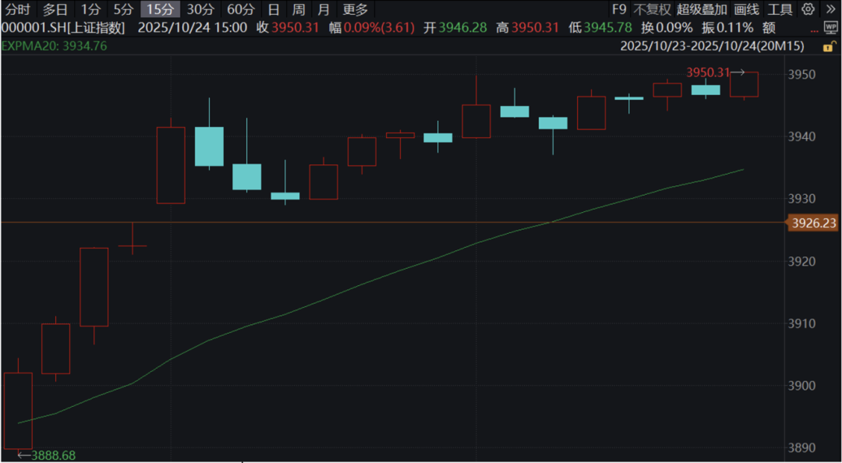Click the EXPMA20 indicator label
This screenshot has height=463, width=842.
(x=54, y=45)
